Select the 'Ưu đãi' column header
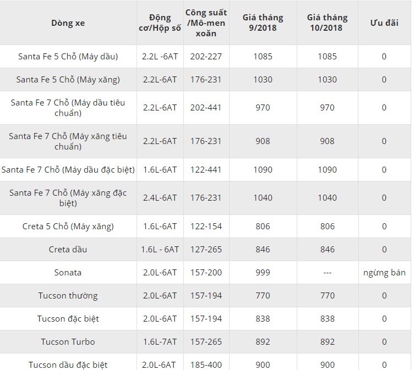The image size is (414, 370). [384, 23]
